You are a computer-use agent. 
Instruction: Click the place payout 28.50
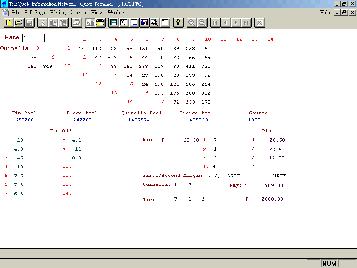click(x=277, y=140)
